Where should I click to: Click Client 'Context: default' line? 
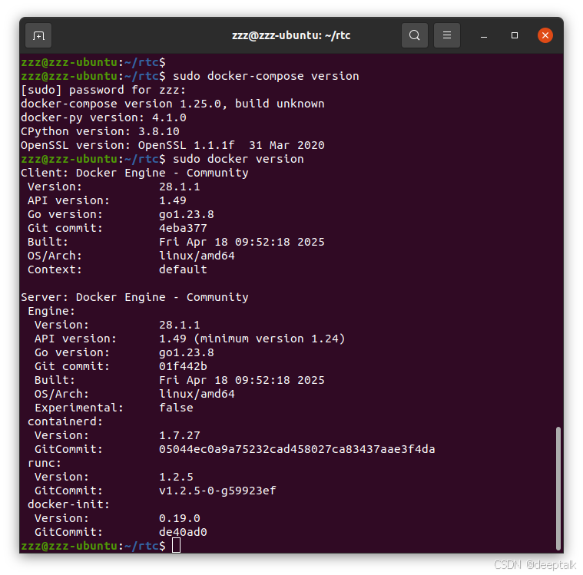click(117, 269)
